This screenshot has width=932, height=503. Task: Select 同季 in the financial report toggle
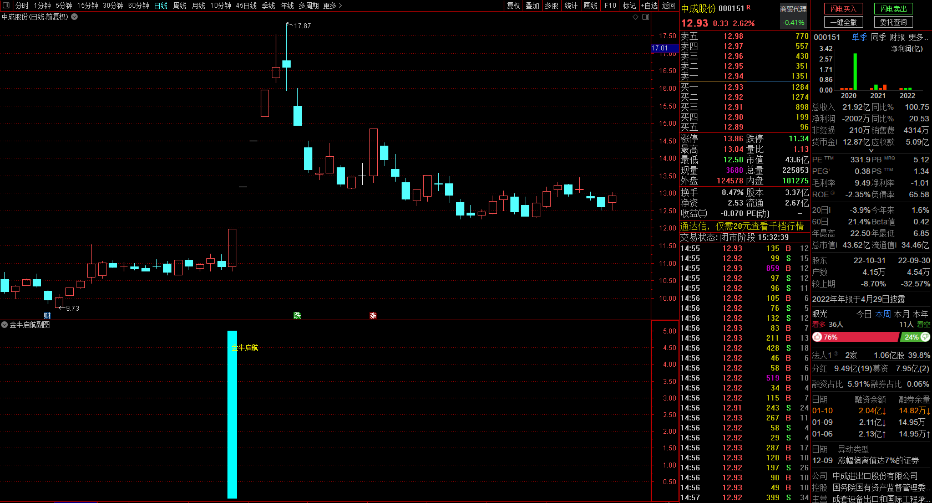[878, 37]
